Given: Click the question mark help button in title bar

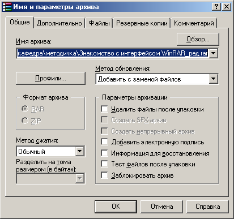Looking at the screenshot, I should tap(216, 7).
